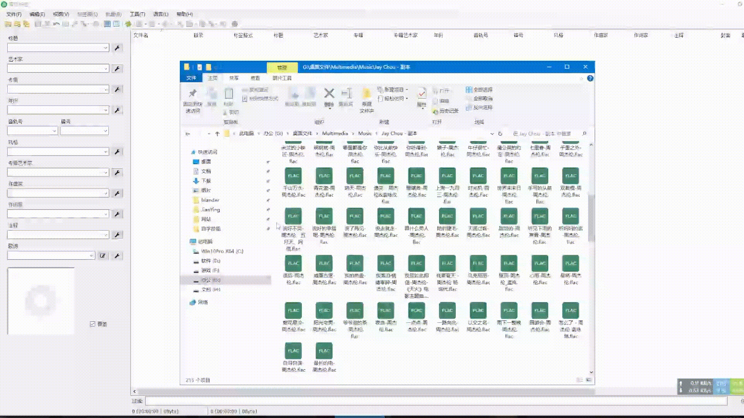The height and width of the screenshot is (418, 744).
Task: Click the wrench icon beside 标题 field
Action: point(117,48)
